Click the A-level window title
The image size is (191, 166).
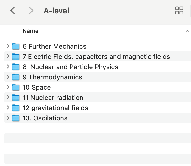pos(56,11)
